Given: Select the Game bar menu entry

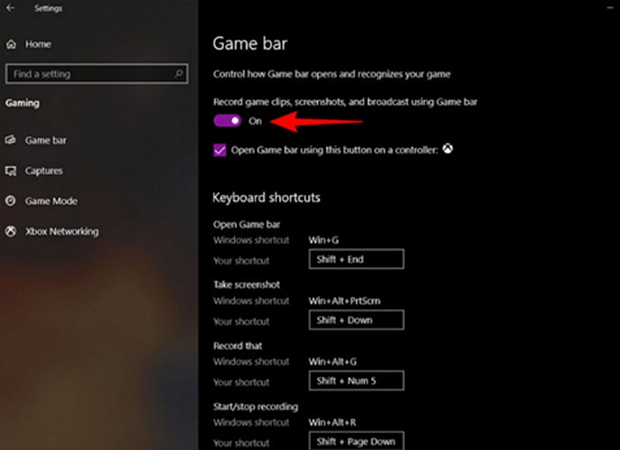Looking at the screenshot, I should tap(45, 140).
